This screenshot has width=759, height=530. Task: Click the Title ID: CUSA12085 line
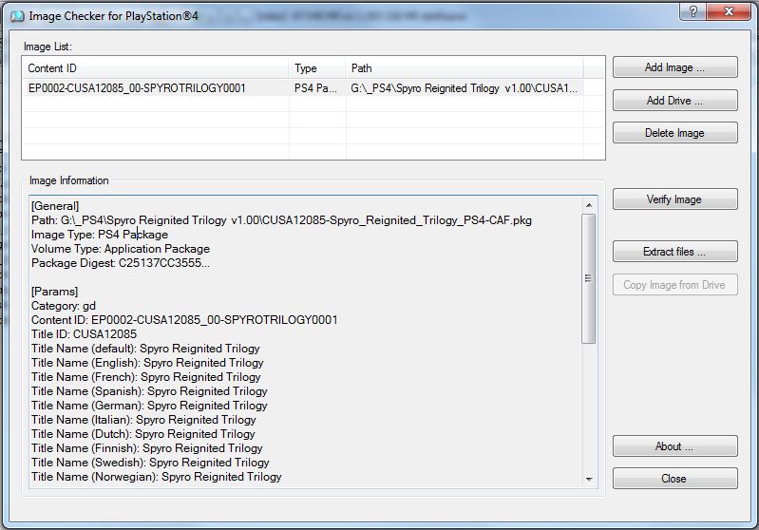pyautogui.click(x=84, y=334)
